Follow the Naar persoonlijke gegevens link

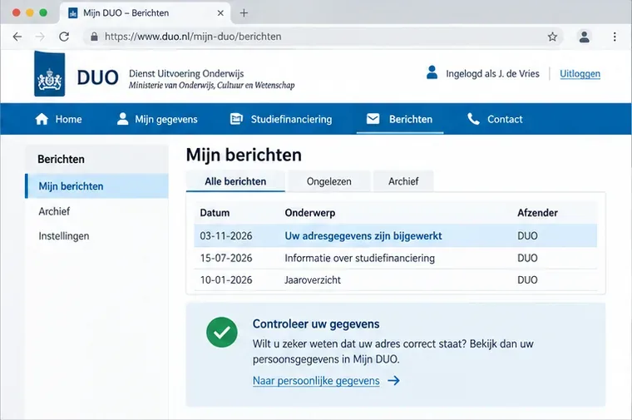tap(316, 381)
